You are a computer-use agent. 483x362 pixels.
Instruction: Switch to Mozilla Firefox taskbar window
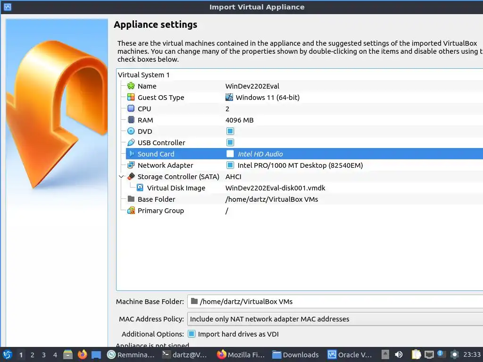pyautogui.click(x=241, y=354)
